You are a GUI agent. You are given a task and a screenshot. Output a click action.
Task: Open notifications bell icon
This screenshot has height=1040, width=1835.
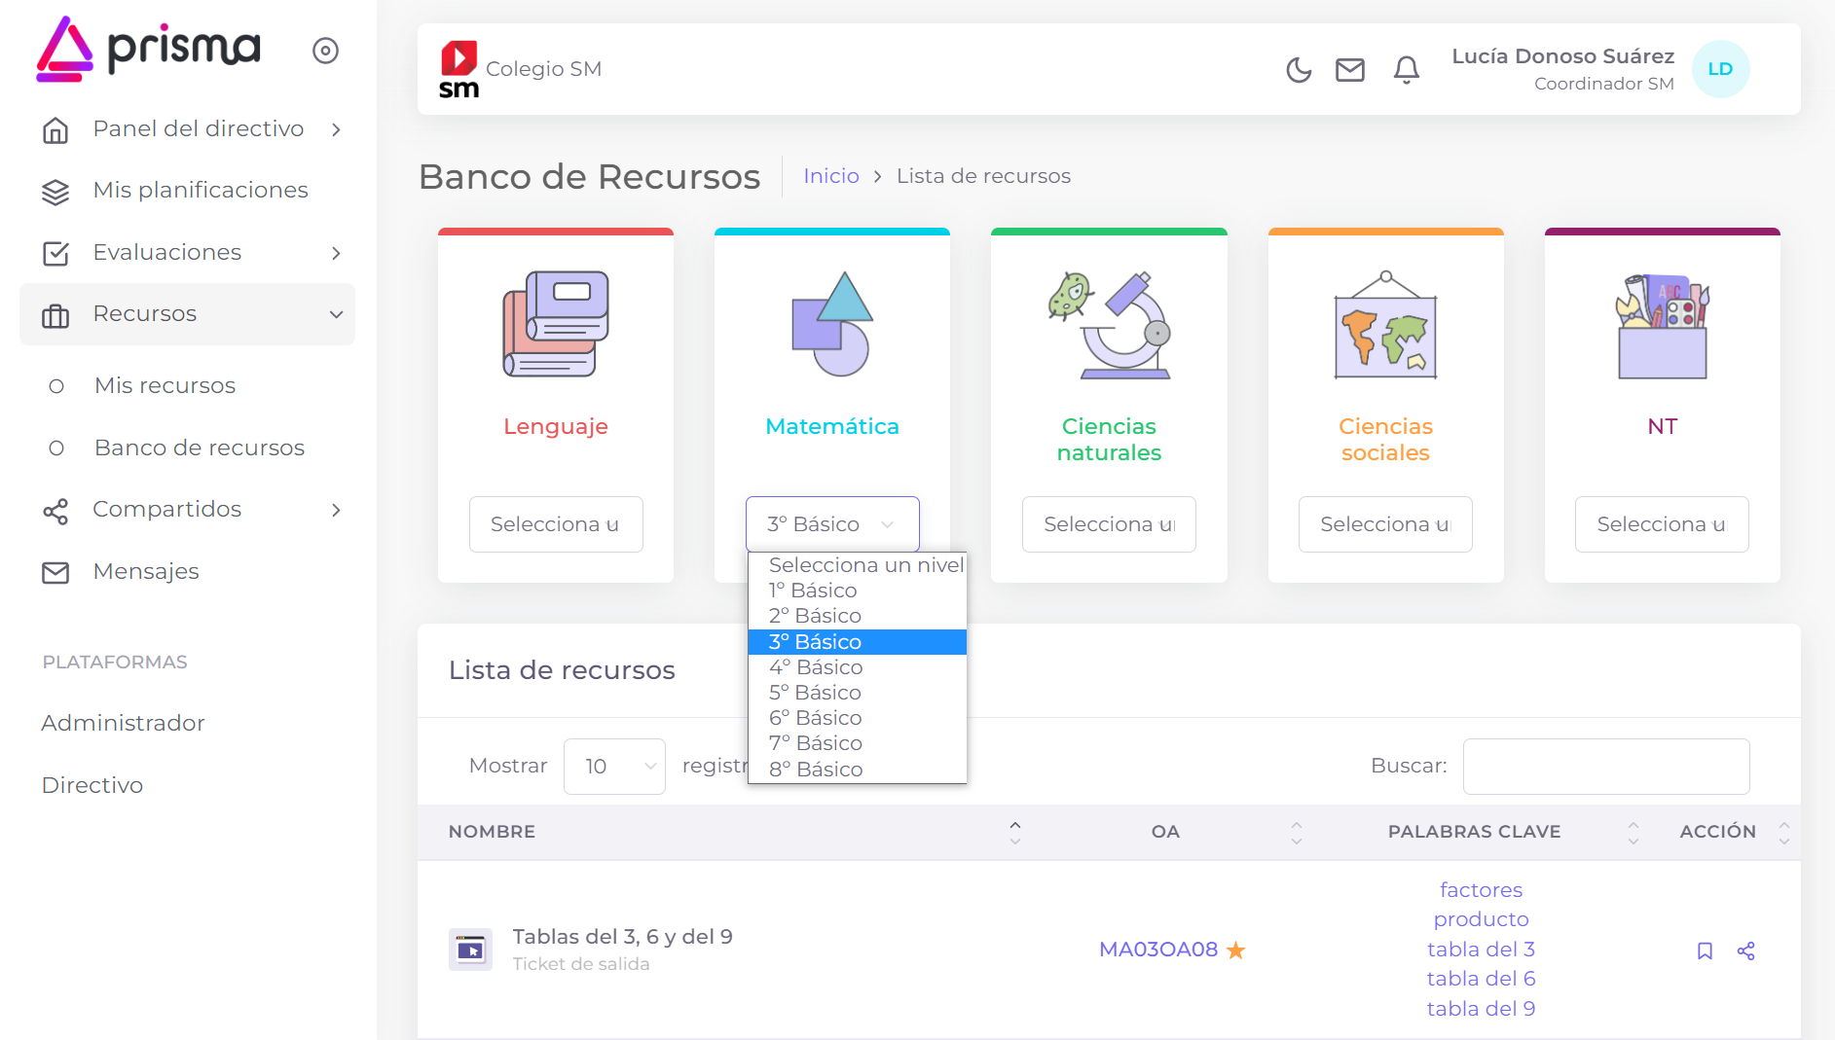tap(1406, 70)
